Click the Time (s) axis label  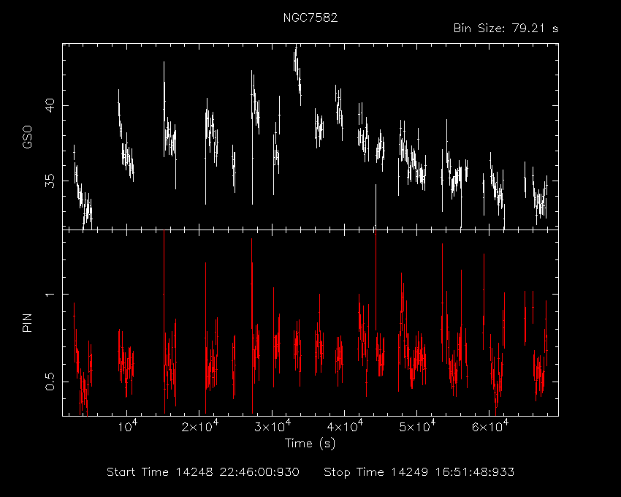tap(310, 443)
